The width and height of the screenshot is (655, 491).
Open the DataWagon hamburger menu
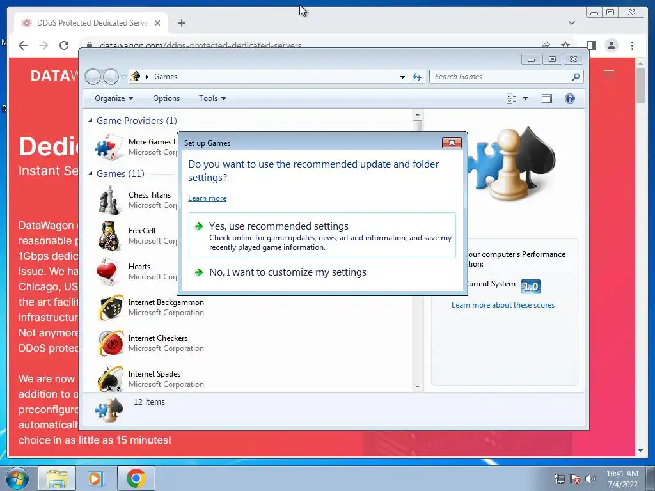coord(609,74)
